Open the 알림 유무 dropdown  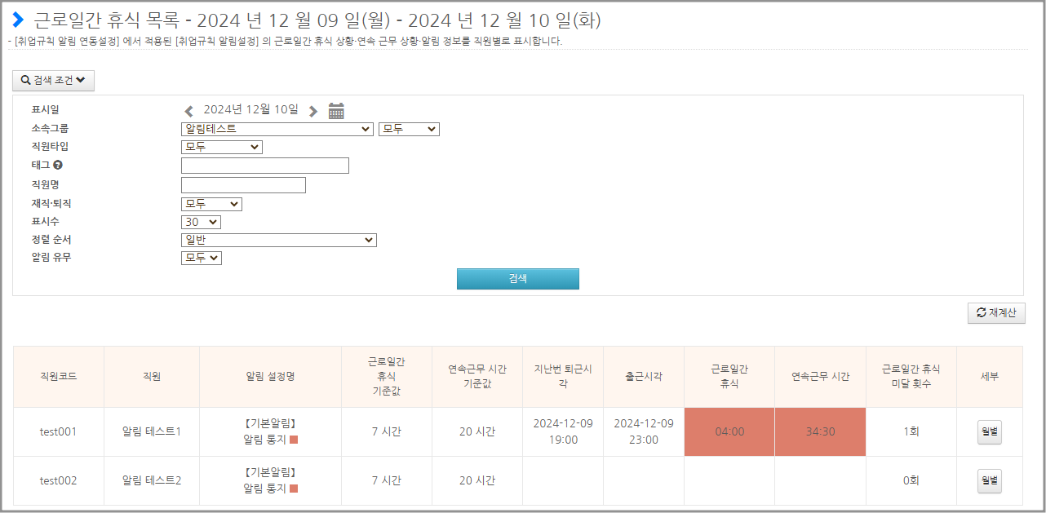tap(201, 258)
